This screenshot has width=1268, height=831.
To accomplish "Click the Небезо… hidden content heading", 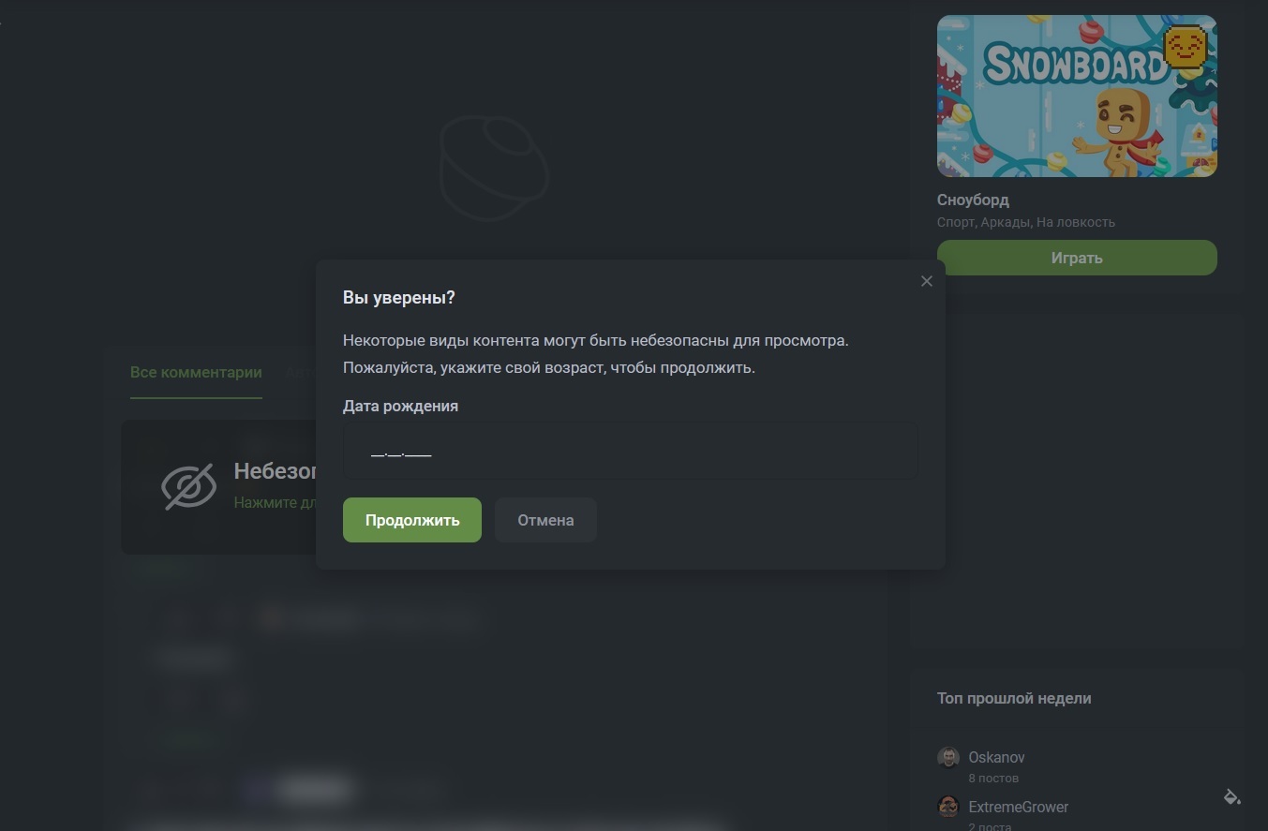I will [x=275, y=471].
